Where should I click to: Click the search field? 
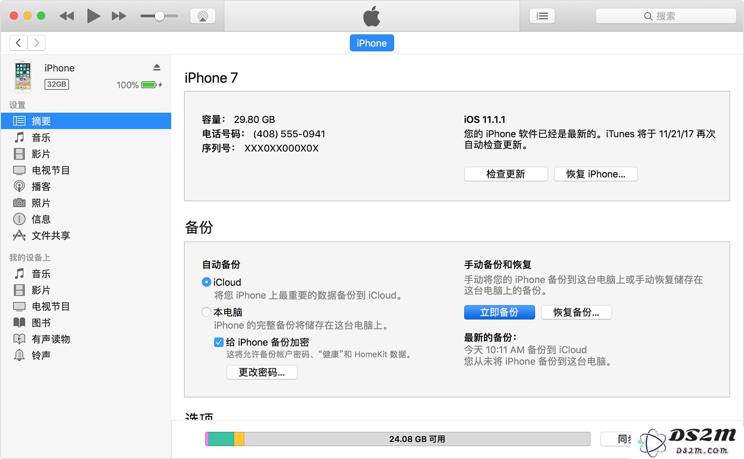(x=666, y=16)
